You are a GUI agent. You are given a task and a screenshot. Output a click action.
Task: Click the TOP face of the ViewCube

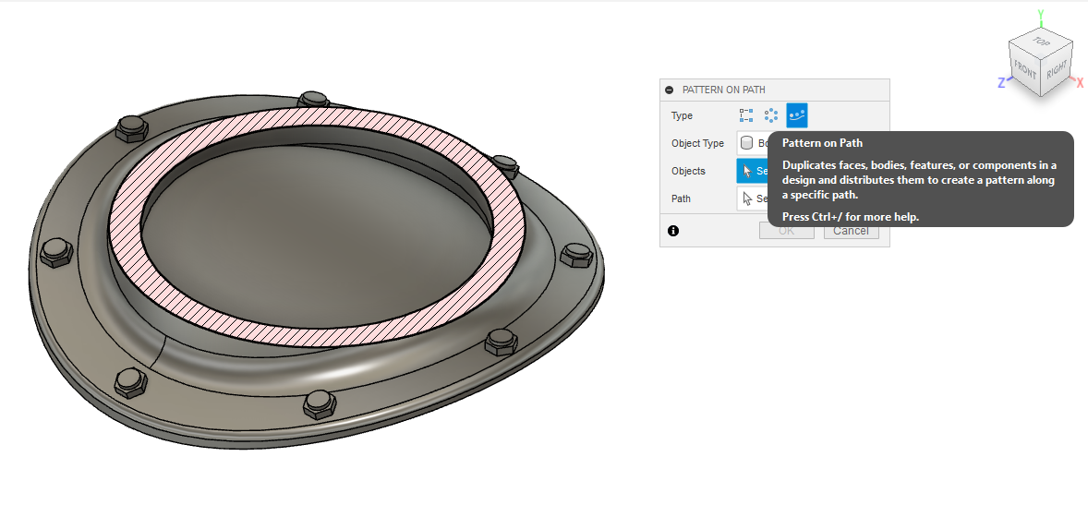pyautogui.click(x=1041, y=43)
